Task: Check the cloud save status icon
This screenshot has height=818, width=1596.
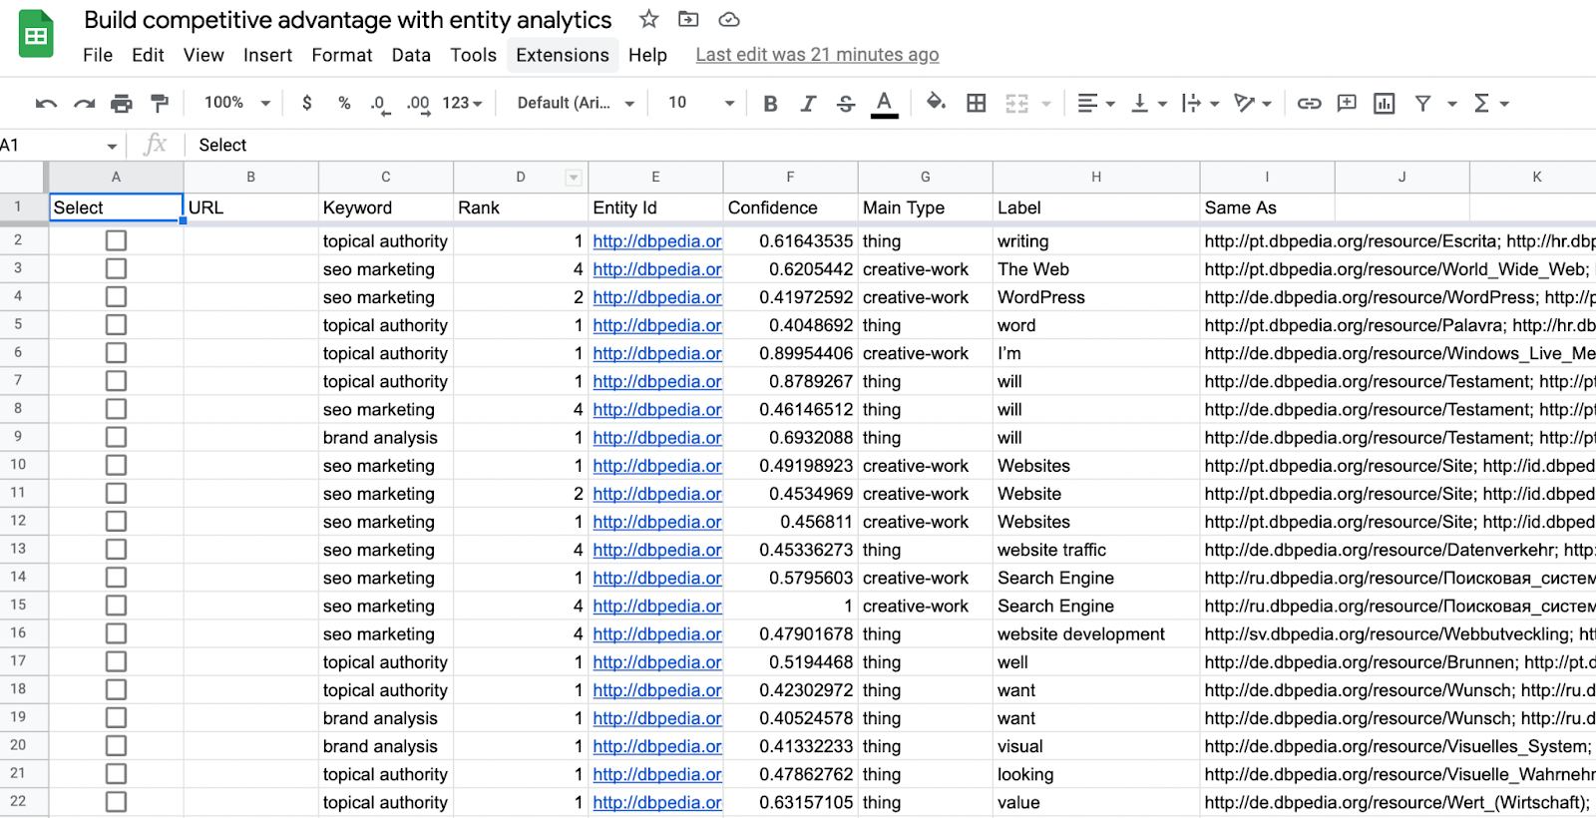Action: (x=729, y=19)
